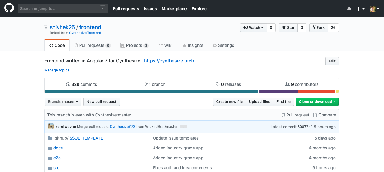
Task: Start a New pull request
Action: pos(102,102)
